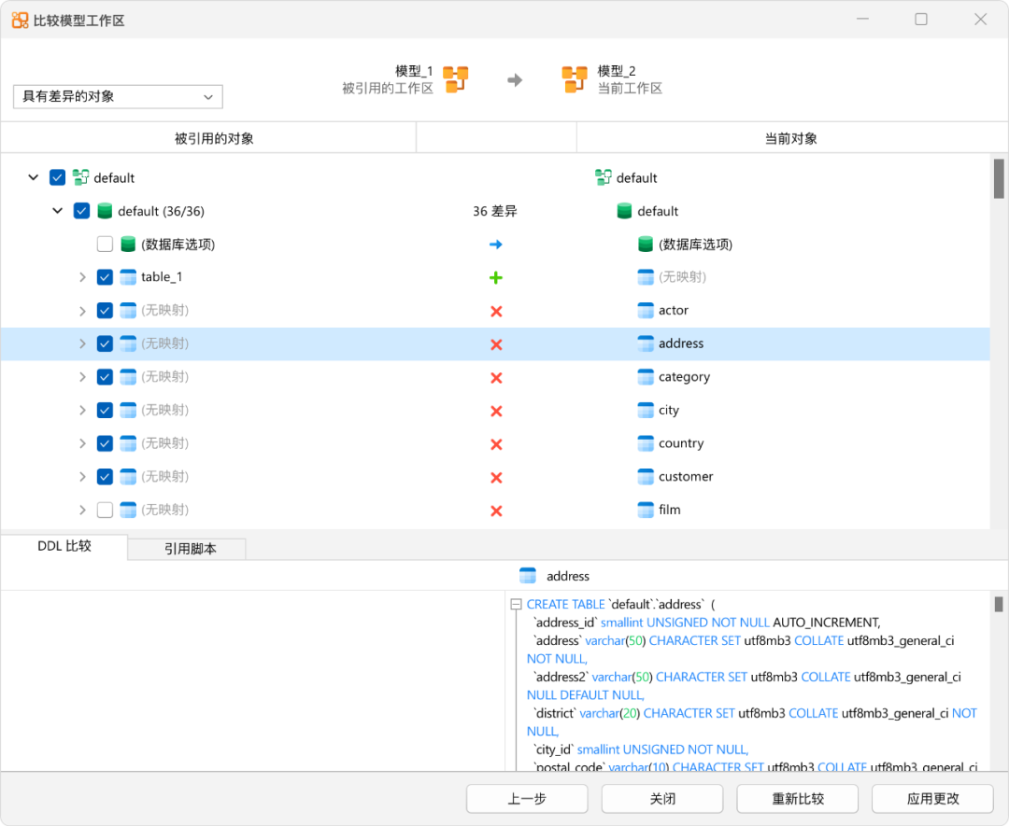1009x826 pixels.
Task: Click the table icon next to film
Action: [646, 510]
